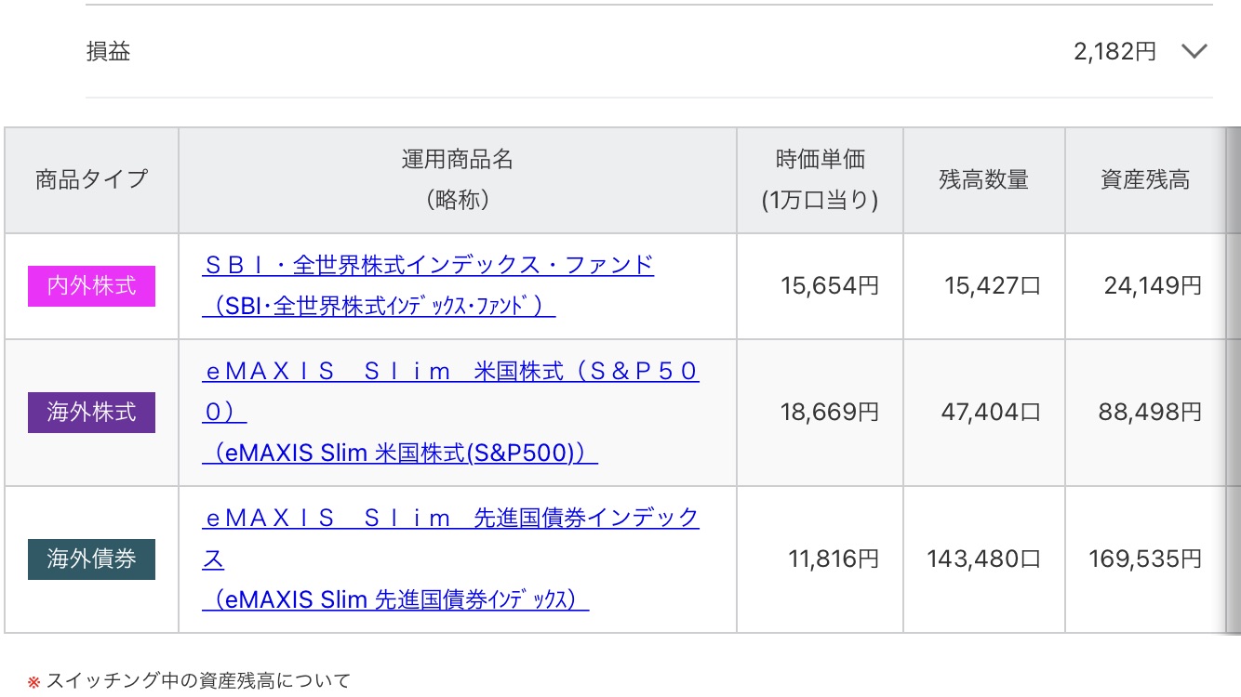Click the teal 海外債券 type badge
1241x697 pixels.
point(91,559)
